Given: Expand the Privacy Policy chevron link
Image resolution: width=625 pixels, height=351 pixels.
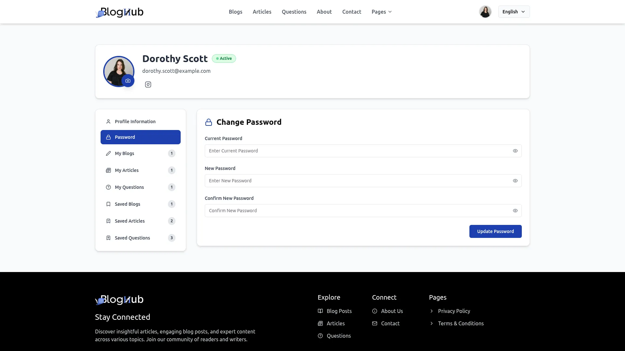Looking at the screenshot, I should coord(432,311).
